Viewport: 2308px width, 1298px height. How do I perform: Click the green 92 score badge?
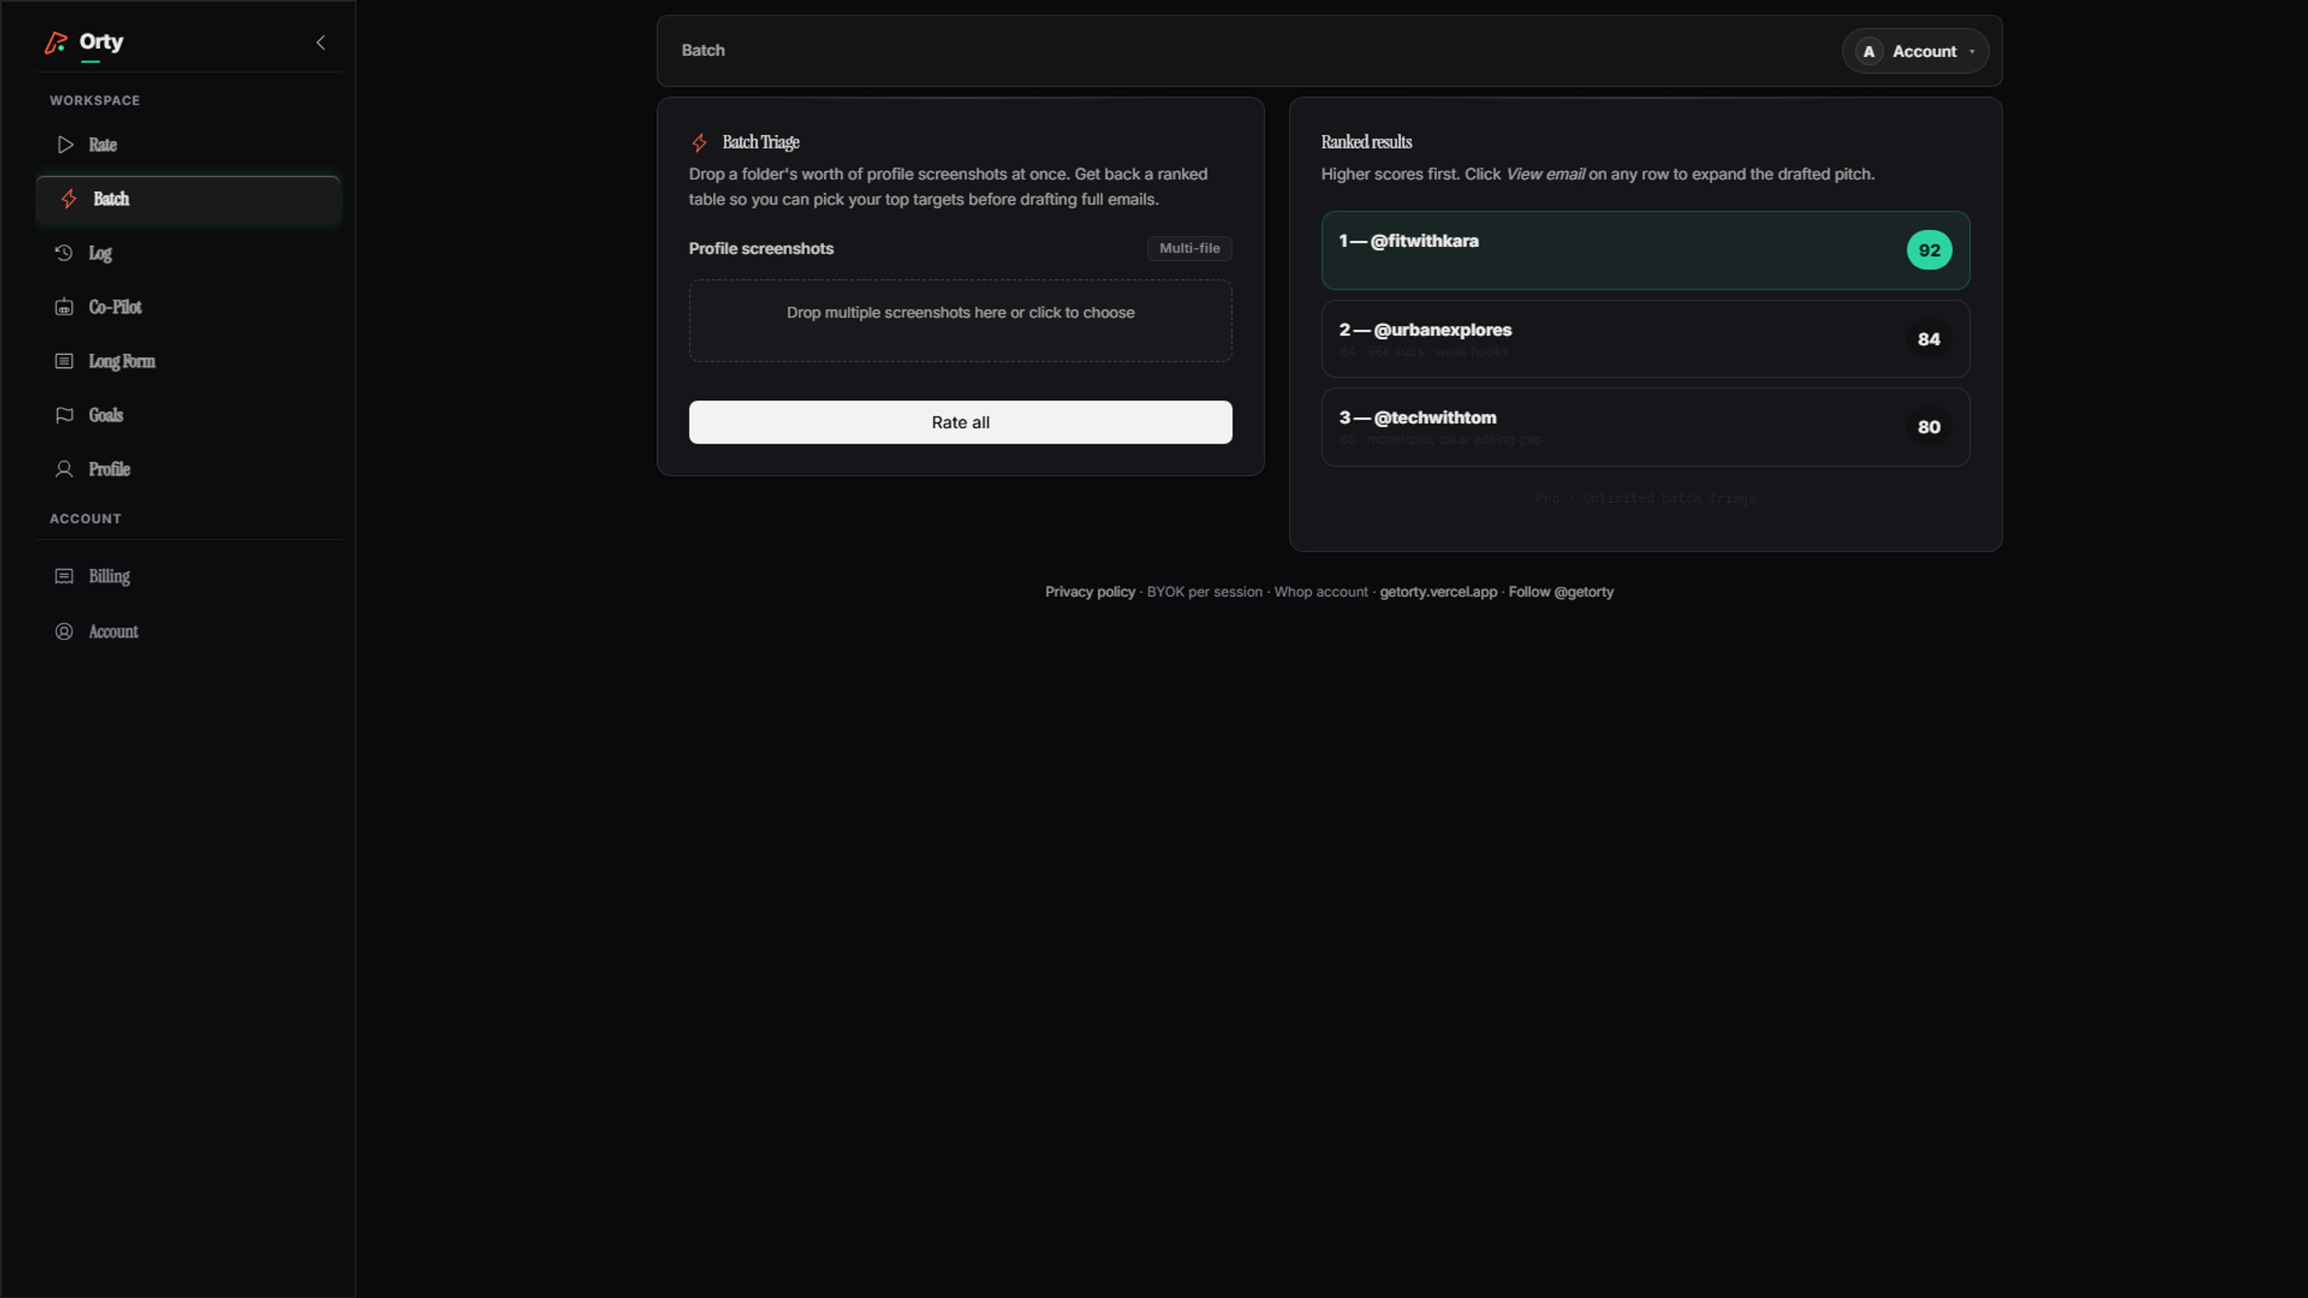[1929, 251]
